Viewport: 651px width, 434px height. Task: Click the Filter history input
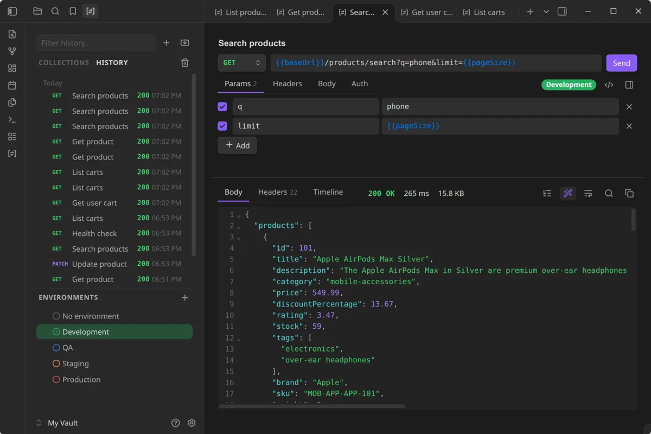[x=96, y=43]
